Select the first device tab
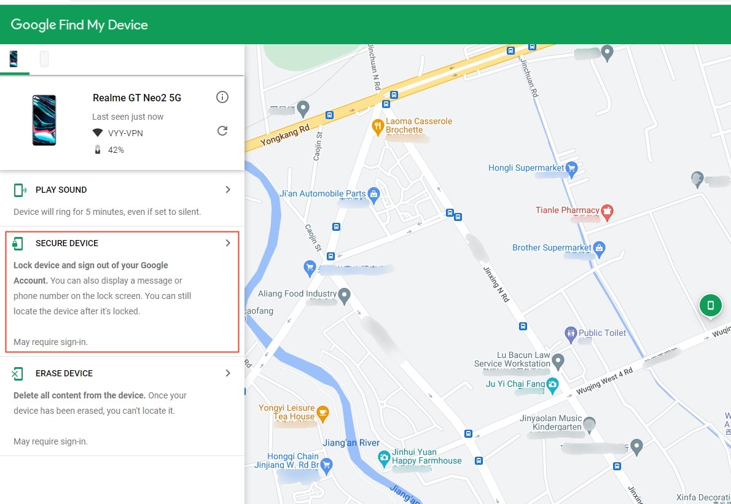731x504 pixels. 14,59
